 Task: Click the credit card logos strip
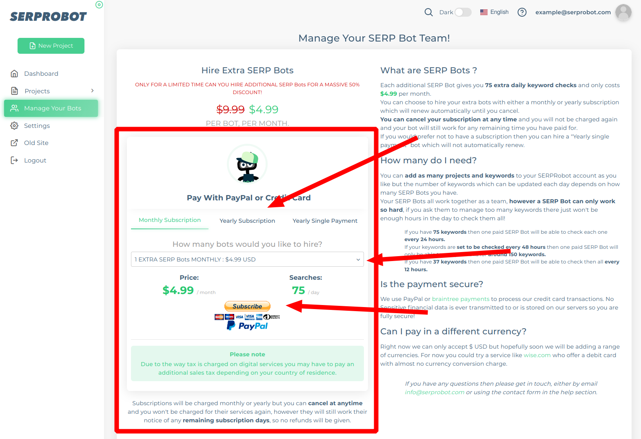click(247, 317)
